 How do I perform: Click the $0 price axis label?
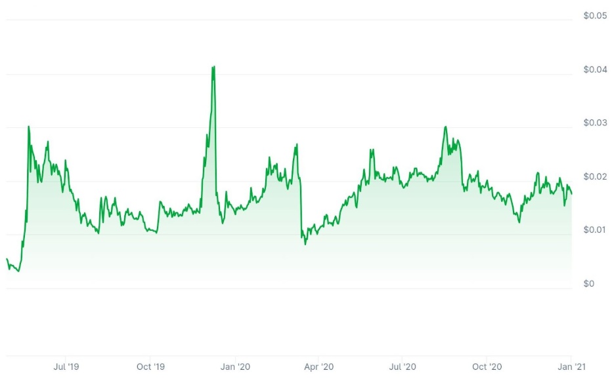588,283
